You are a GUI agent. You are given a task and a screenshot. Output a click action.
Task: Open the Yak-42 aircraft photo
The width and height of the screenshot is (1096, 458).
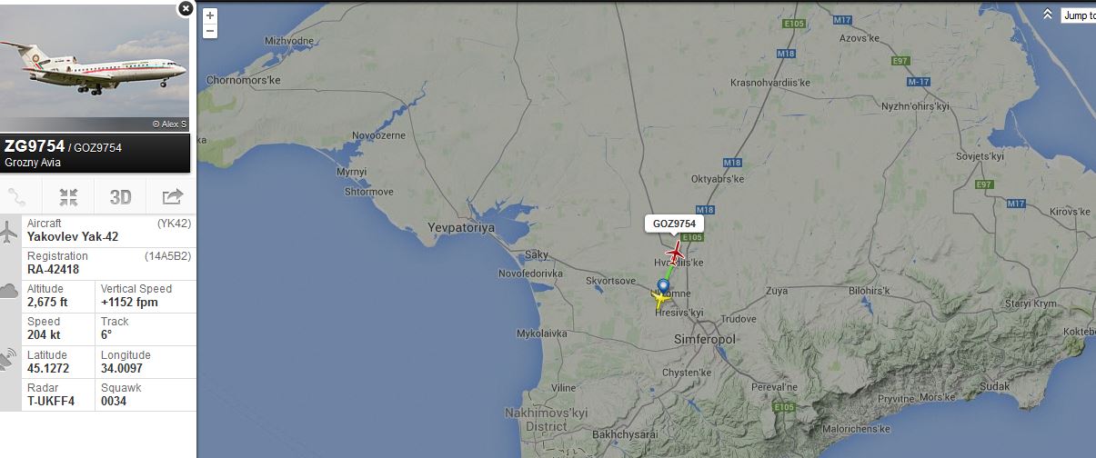click(95, 66)
